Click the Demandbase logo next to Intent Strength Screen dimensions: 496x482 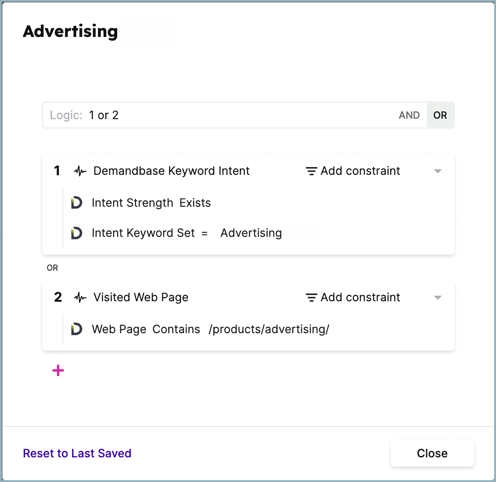pos(77,203)
